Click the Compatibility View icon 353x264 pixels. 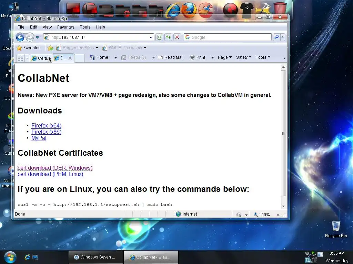[159, 37]
